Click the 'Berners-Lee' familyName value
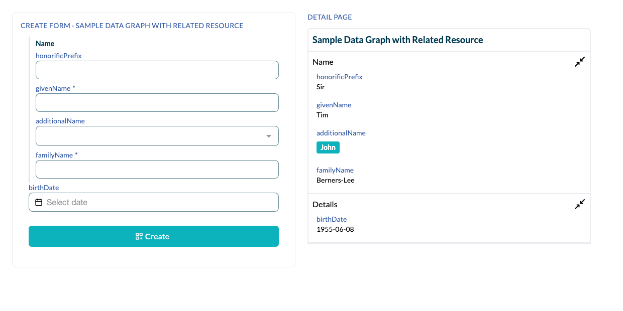Screen dimensions: 623x311 click(x=335, y=180)
